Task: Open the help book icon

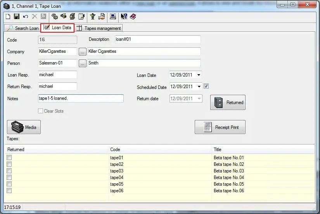Action: point(133,17)
